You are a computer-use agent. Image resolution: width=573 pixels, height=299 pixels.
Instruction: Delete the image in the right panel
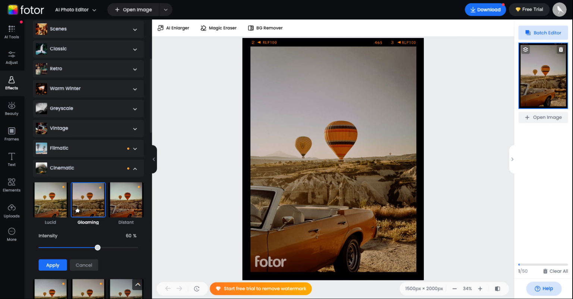click(x=561, y=49)
